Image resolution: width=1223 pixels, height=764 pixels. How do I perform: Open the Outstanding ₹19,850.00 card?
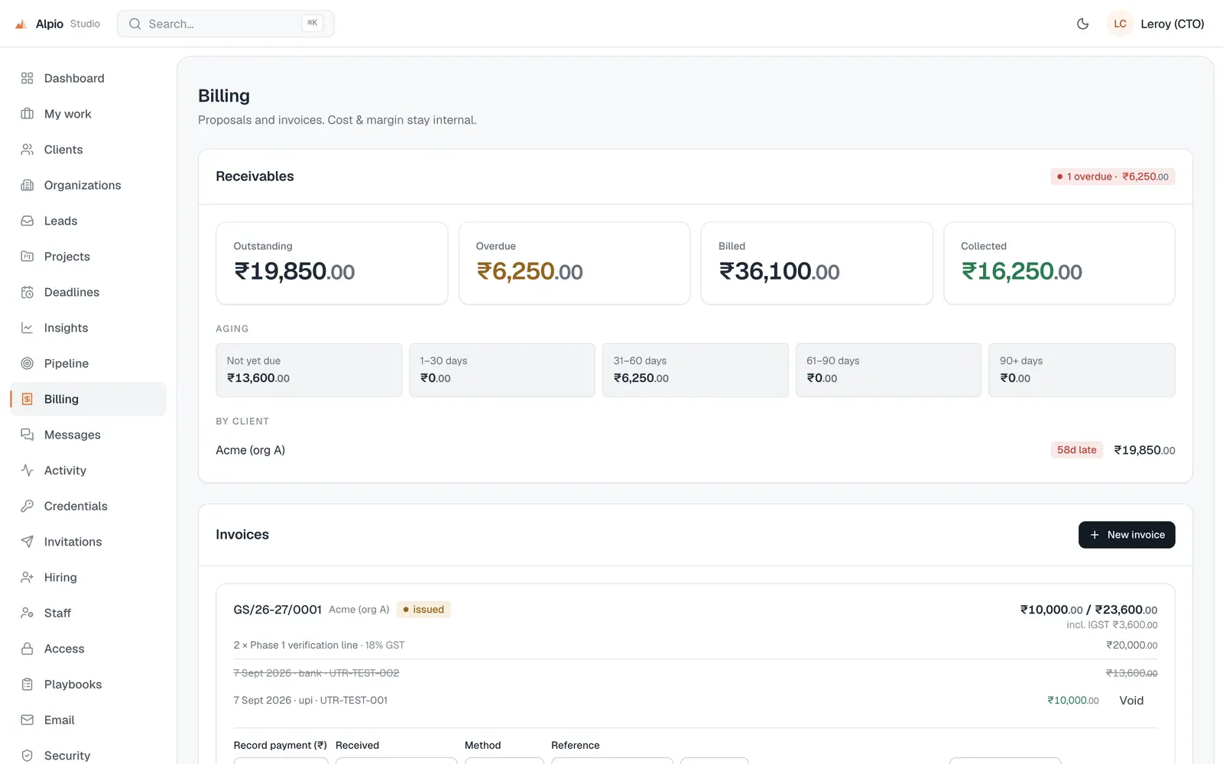[x=332, y=264]
